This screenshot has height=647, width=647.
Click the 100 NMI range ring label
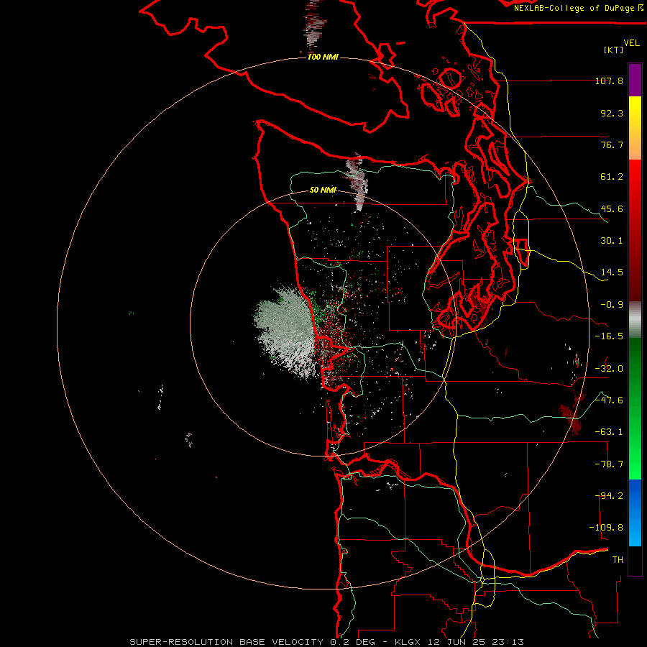coord(323,57)
